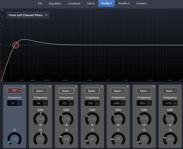Toggle the indicator dot on the 84 Hz band
This screenshot has width=183, height=149.
click(x=50, y=87)
